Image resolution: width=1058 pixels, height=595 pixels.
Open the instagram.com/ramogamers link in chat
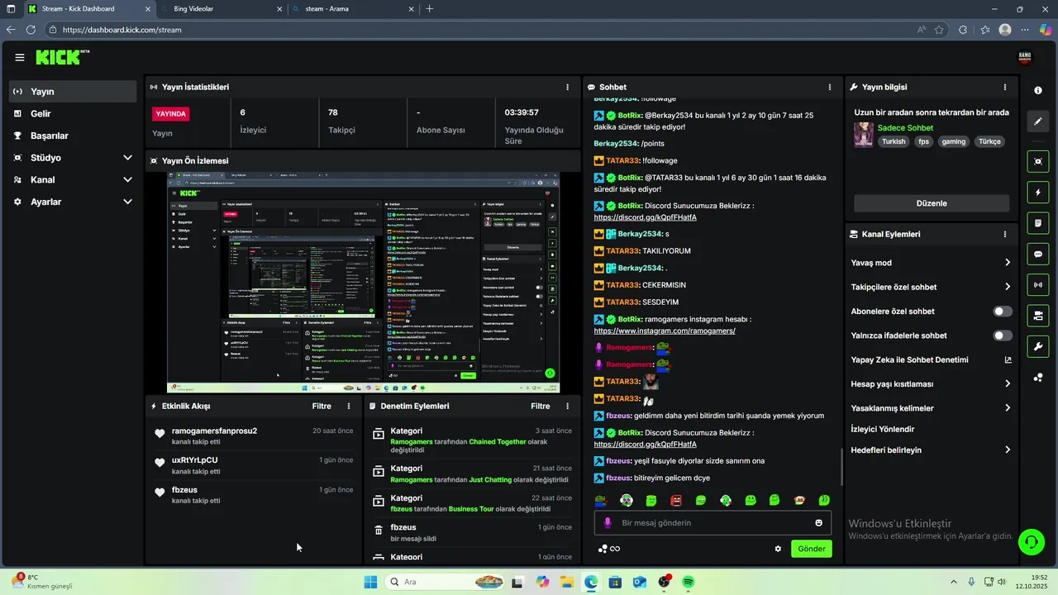click(x=664, y=331)
